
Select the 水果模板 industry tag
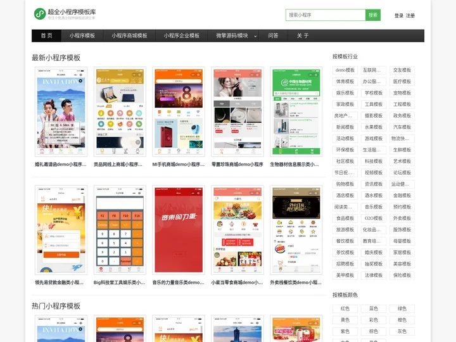click(x=374, y=127)
